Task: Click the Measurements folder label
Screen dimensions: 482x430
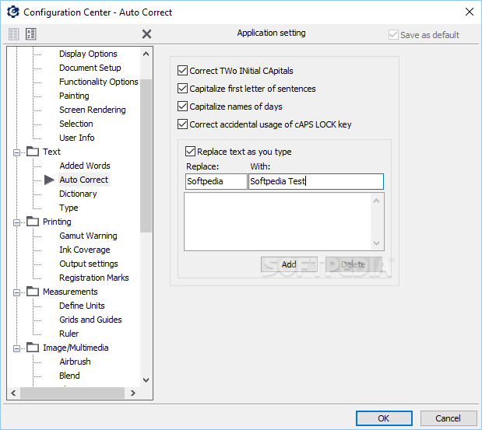Action: pyautogui.click(x=70, y=292)
